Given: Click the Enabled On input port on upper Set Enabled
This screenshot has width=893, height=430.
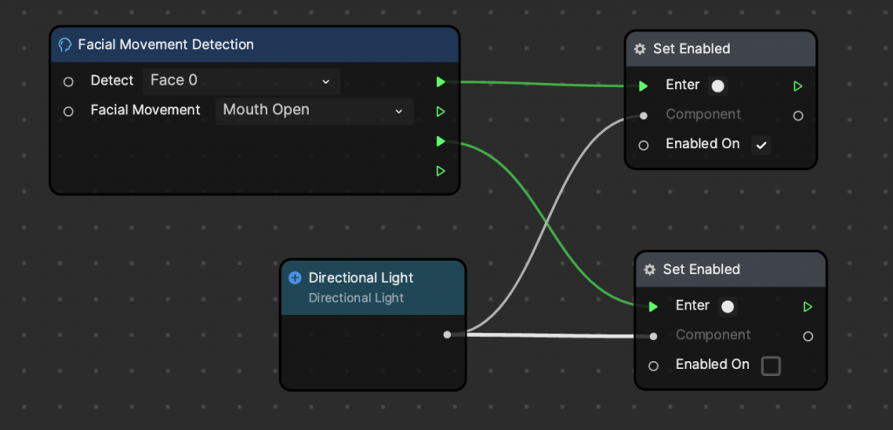Looking at the screenshot, I should click(x=644, y=146).
